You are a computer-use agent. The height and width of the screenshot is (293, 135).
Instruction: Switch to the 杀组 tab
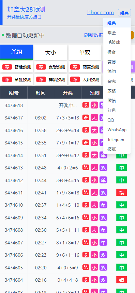coord(17,52)
